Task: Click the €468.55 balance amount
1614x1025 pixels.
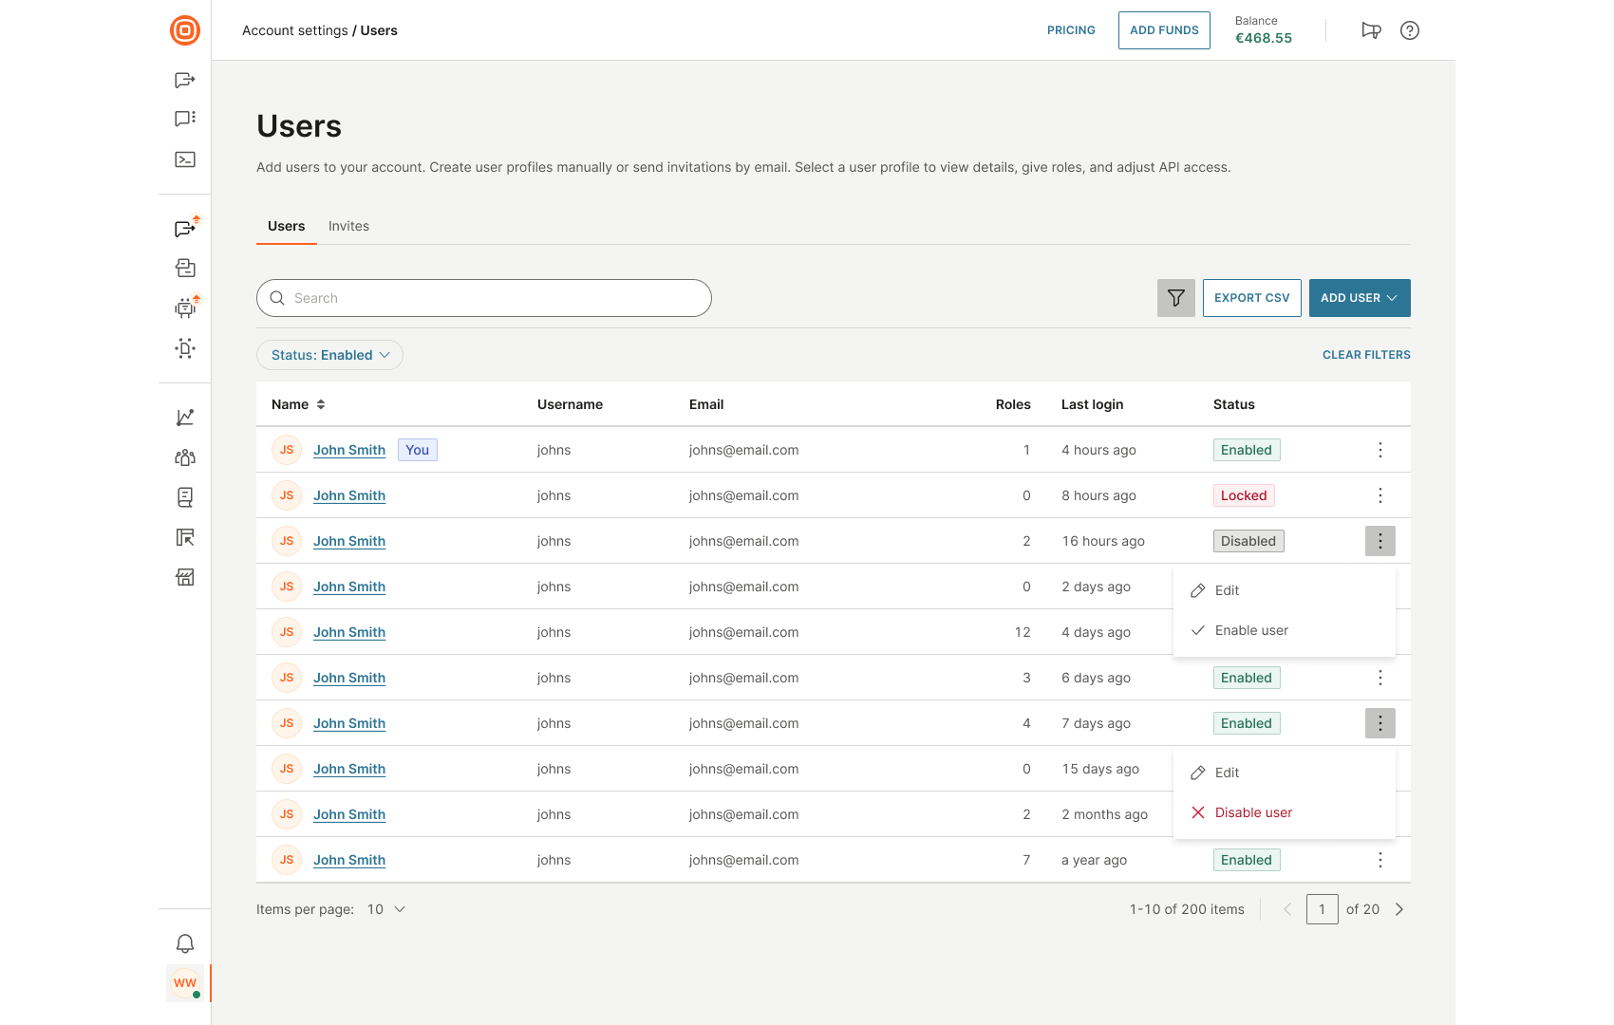Action: (x=1264, y=38)
